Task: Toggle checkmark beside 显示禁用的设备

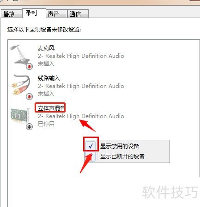Action: (x=91, y=146)
